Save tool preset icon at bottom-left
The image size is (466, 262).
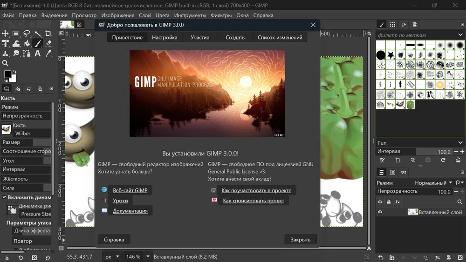click(x=7, y=257)
